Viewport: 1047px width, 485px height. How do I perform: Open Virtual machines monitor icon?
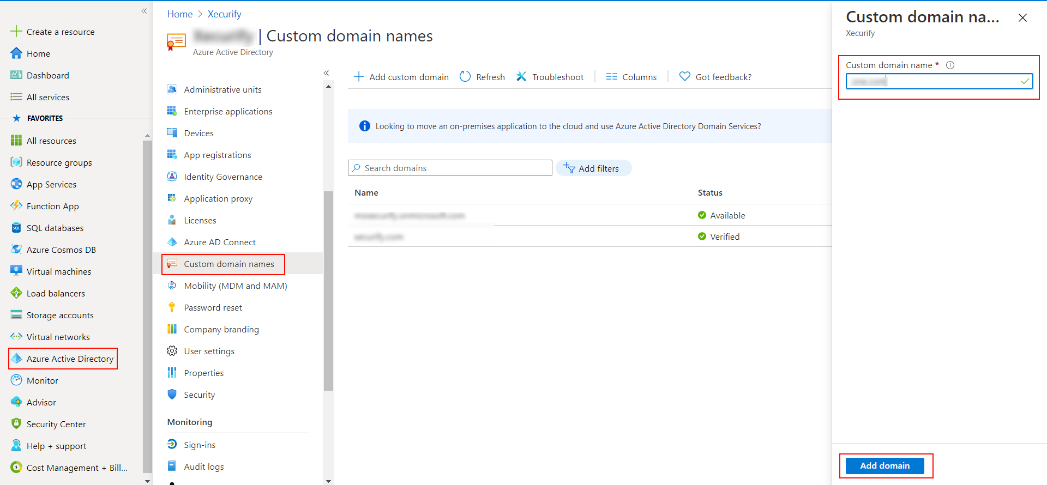pyautogui.click(x=16, y=271)
